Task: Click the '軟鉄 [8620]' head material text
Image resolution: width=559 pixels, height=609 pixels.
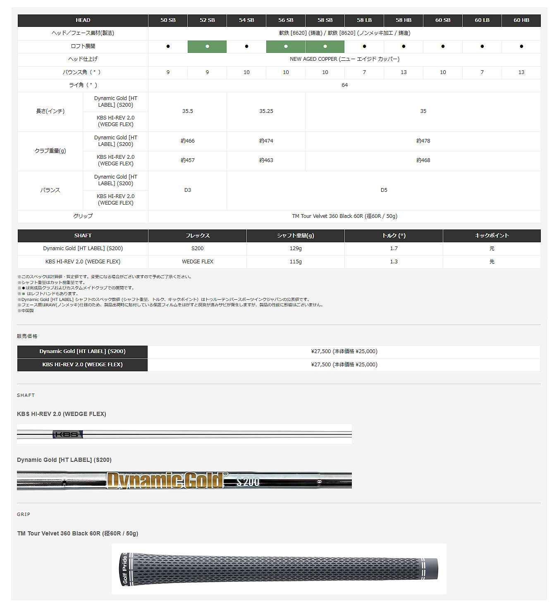Action: 345,33
